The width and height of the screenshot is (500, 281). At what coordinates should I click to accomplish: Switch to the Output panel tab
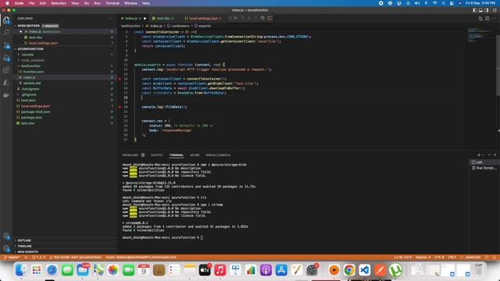[x=156, y=155]
